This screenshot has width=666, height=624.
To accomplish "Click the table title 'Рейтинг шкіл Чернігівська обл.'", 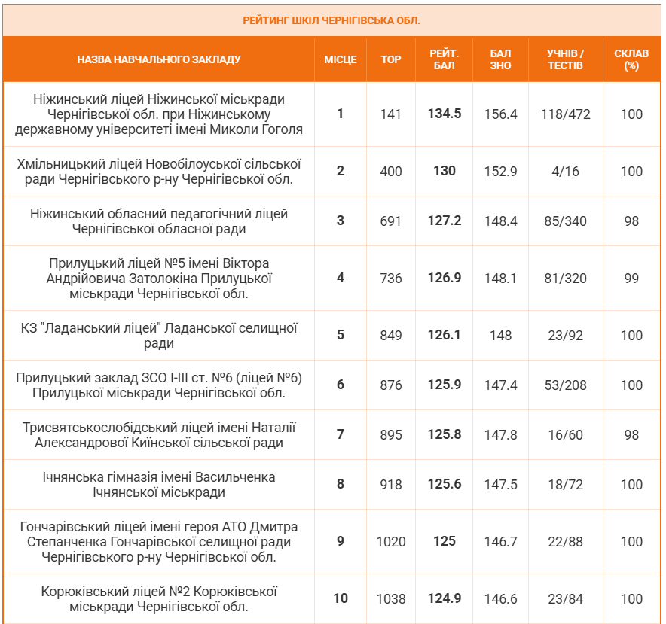I will click(x=331, y=20).
